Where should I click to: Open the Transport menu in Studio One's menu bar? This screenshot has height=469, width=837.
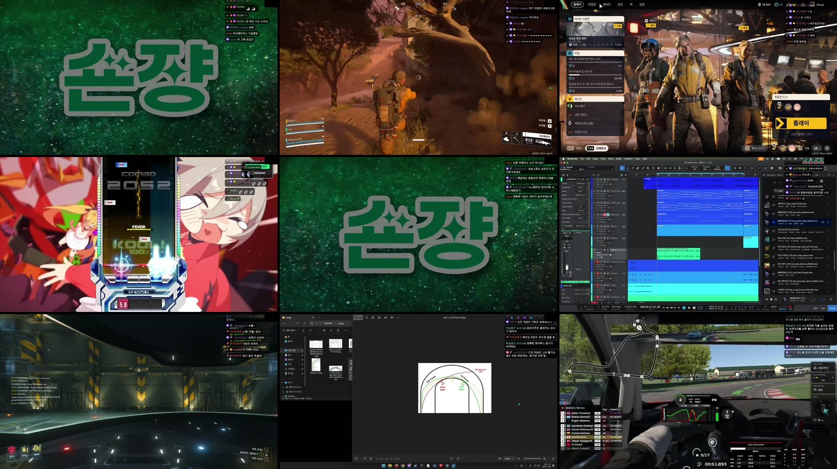(629, 159)
